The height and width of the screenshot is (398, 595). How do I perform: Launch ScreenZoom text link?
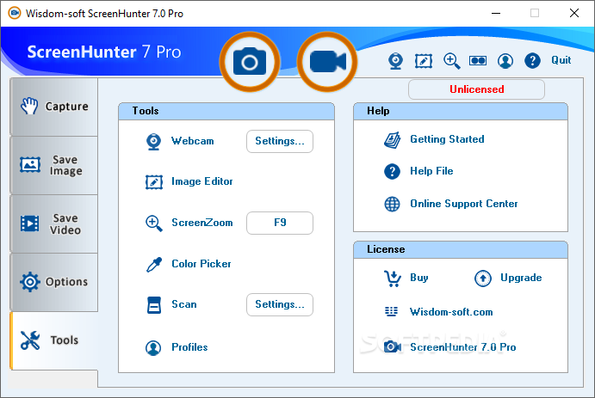pyautogui.click(x=201, y=223)
